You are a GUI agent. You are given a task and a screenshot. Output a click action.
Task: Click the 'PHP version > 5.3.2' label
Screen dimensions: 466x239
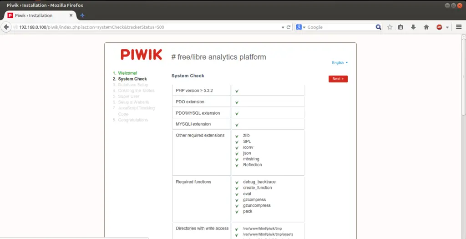coord(194,91)
